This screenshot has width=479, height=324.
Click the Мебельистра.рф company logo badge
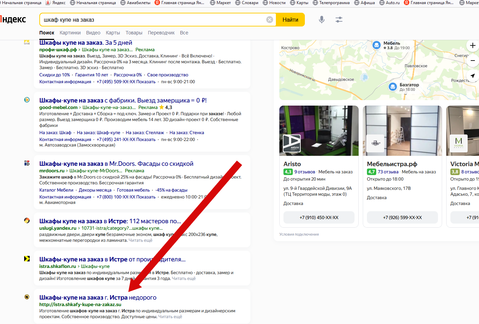(x=375, y=143)
